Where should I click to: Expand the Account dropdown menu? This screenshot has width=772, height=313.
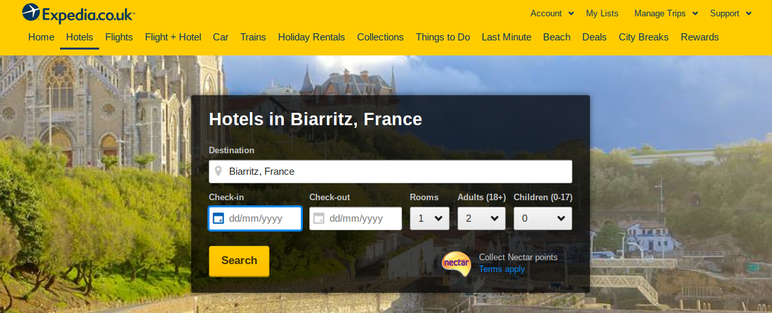(552, 13)
